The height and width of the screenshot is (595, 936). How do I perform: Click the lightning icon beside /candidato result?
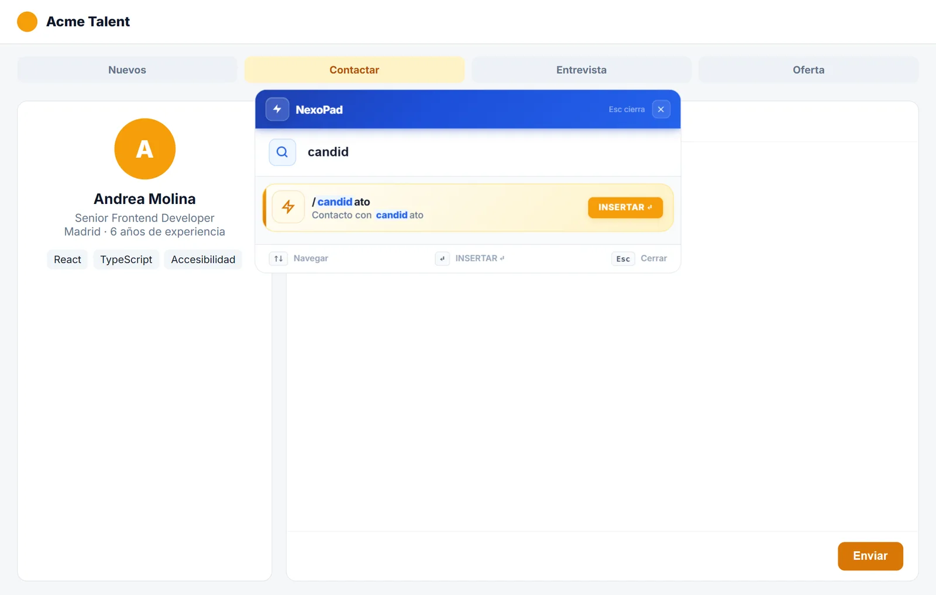[x=288, y=207]
